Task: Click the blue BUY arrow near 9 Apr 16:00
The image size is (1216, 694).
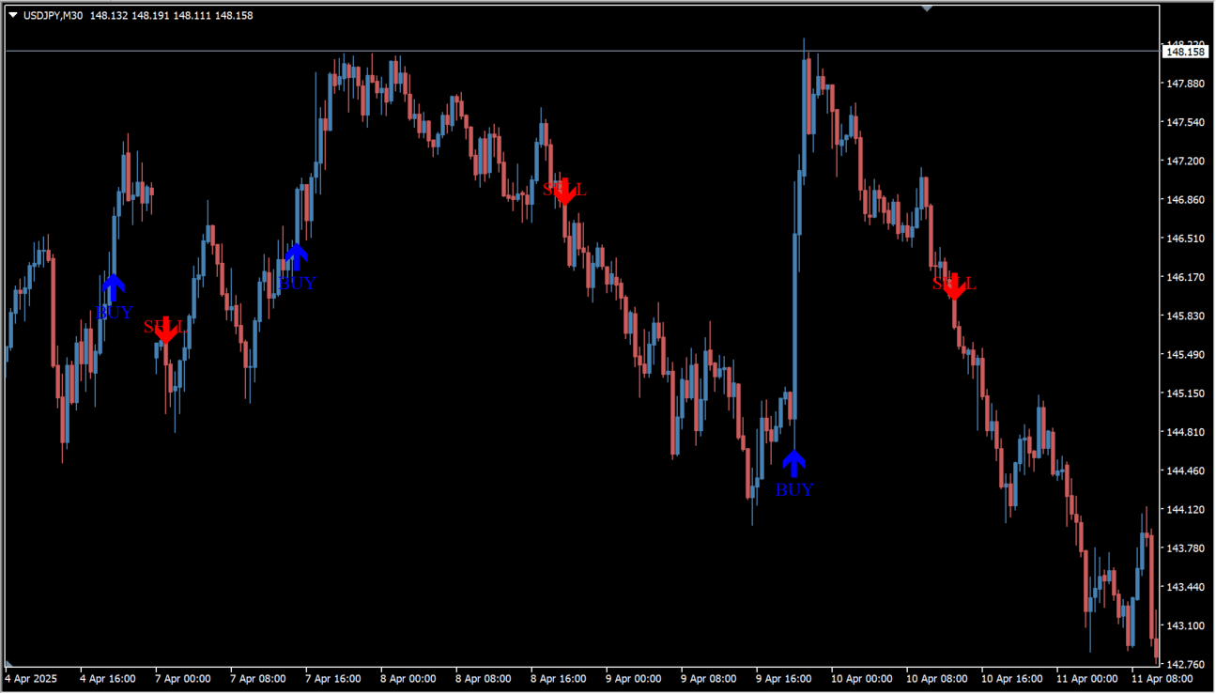Action: click(x=794, y=463)
